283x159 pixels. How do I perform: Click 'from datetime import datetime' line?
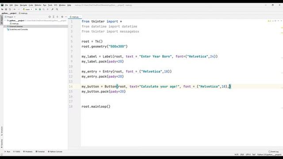pos(109,26)
